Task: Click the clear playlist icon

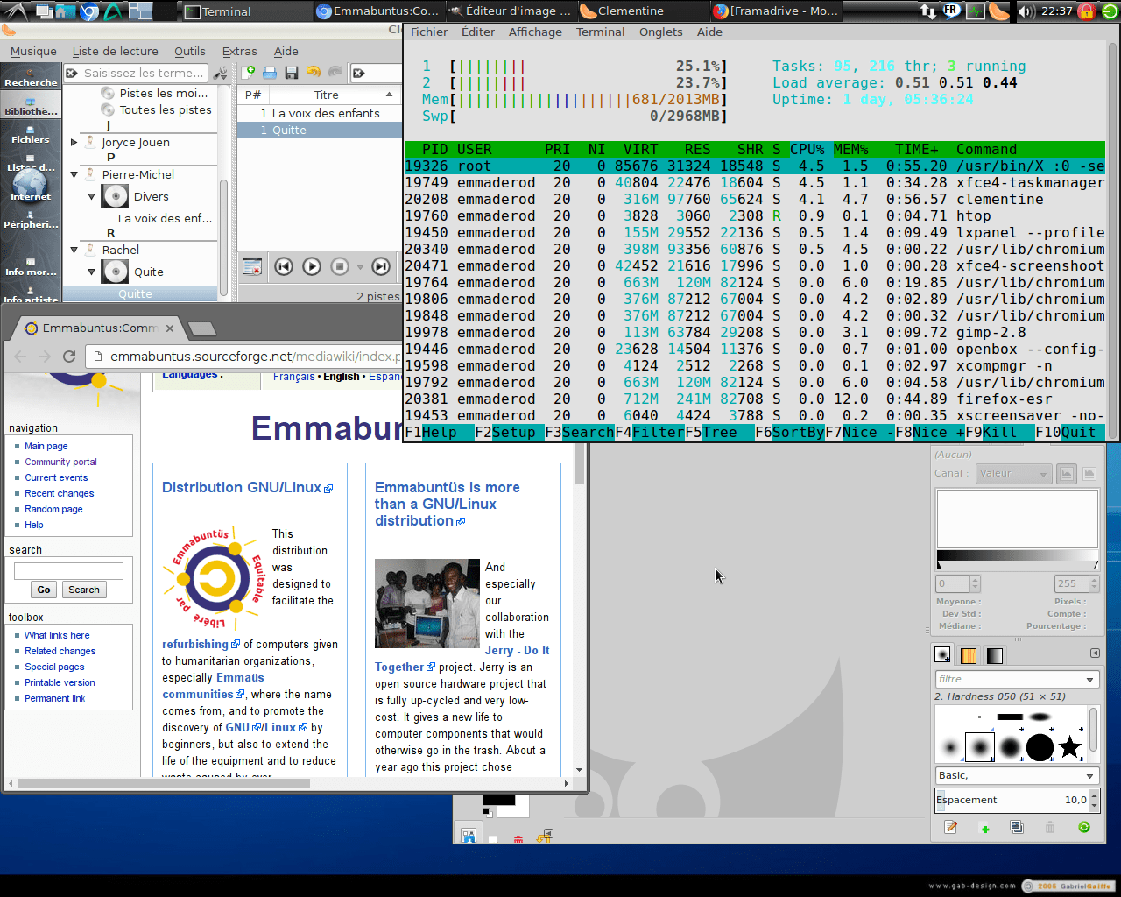Action: click(x=252, y=266)
